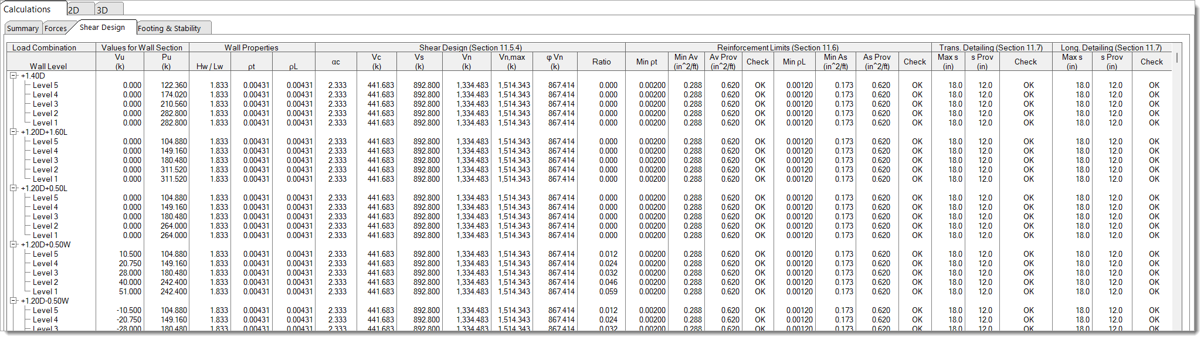Click the Reinforcement Limits (Section 11.6) header
This screenshot has width=1204, height=340.
click(778, 47)
